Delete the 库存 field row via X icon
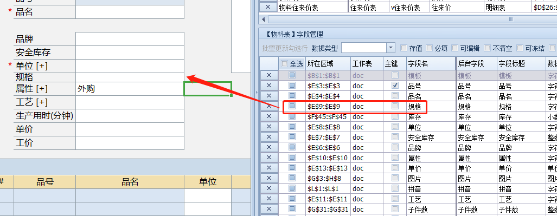The width and height of the screenshot is (557, 216). (x=269, y=116)
